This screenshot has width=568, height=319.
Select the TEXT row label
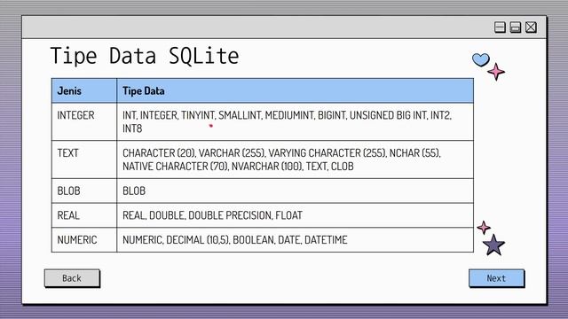tap(67, 153)
